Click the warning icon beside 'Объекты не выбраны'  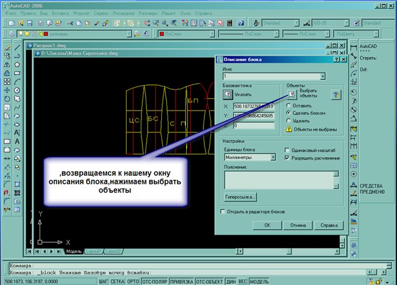tap(288, 129)
